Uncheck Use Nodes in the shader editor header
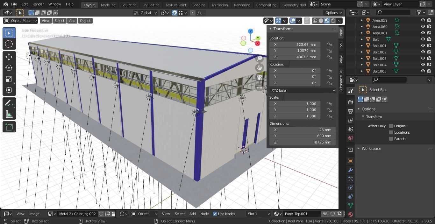The height and width of the screenshot is (224, 435). [x=215, y=213]
